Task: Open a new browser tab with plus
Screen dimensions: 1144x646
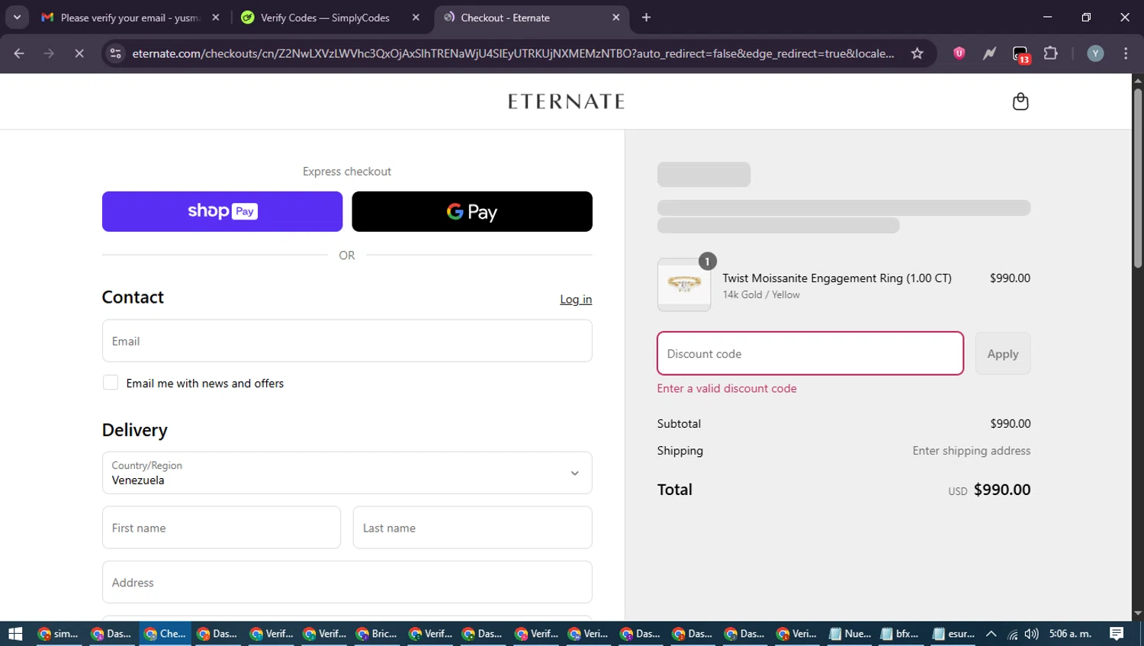Action: point(646,18)
